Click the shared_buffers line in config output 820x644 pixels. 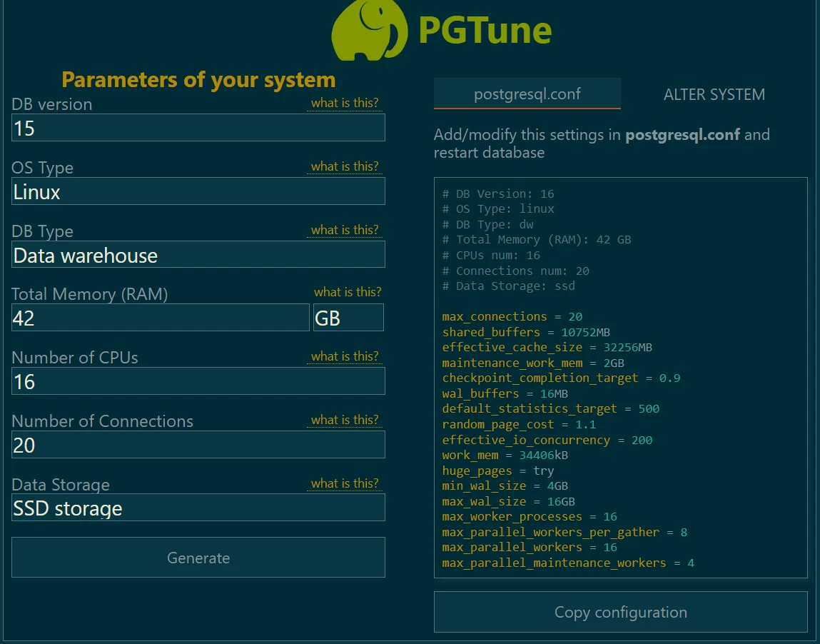[x=526, y=332]
